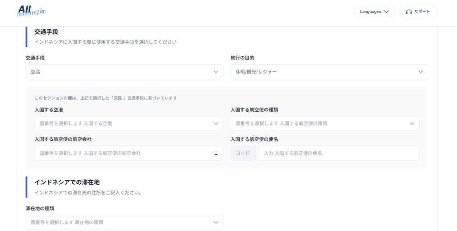This screenshot has width=457, height=231.
Task: Open the Languages dropdown
Action: point(374,12)
